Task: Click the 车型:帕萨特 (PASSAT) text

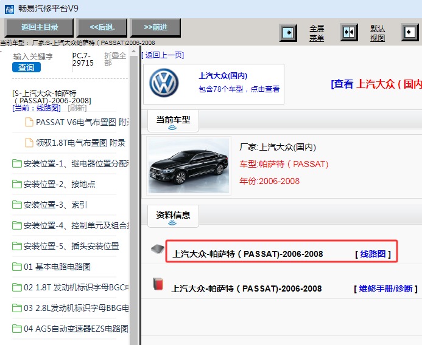Action: 284,164
